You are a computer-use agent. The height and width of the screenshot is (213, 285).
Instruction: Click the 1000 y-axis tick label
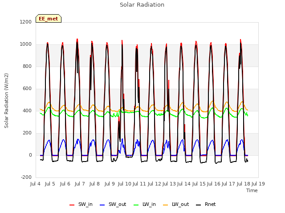pyautogui.click(x=26, y=44)
